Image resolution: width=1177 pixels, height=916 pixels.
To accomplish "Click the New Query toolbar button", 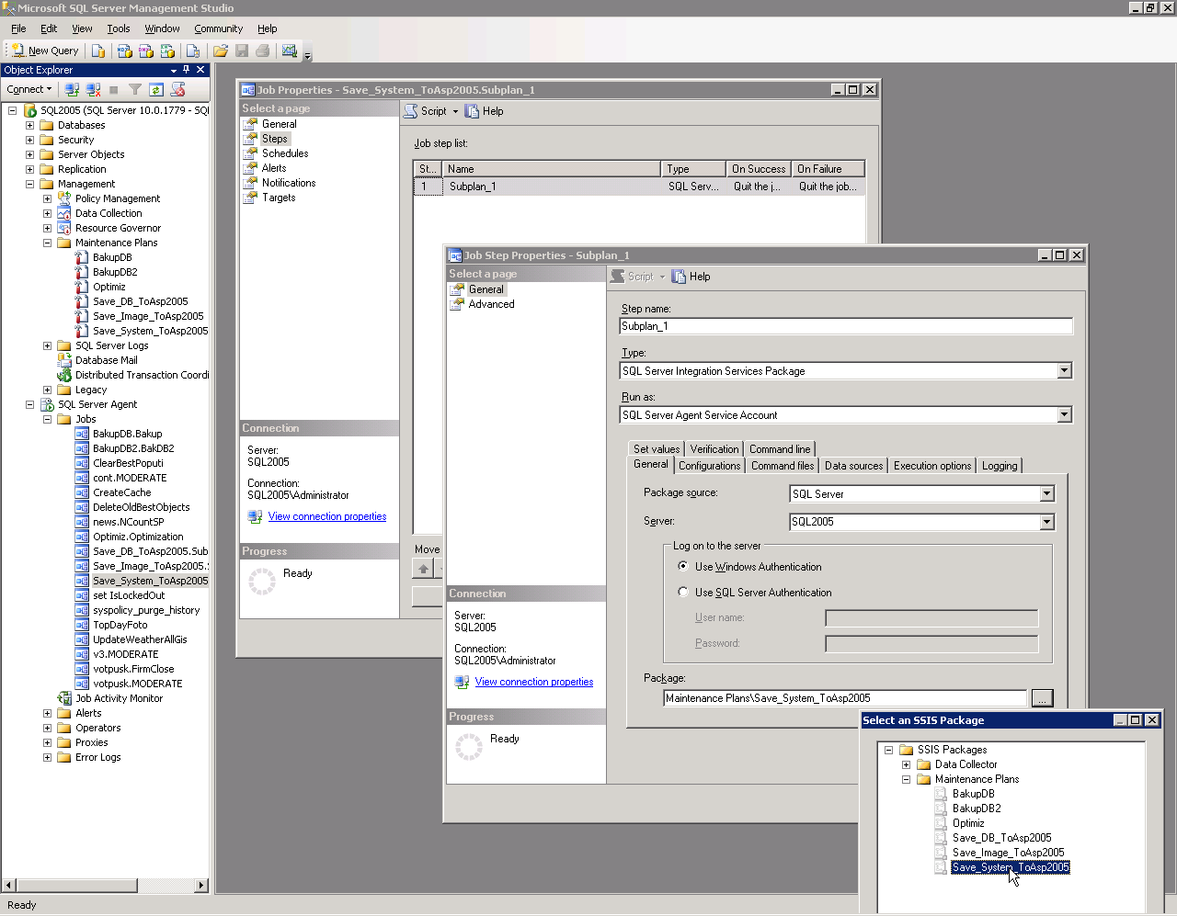I will point(45,51).
